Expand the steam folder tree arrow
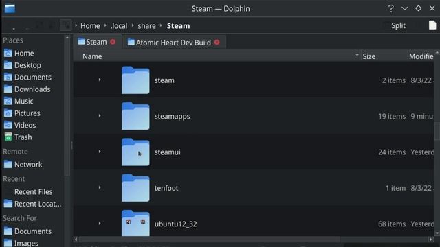The image size is (440, 247). click(x=100, y=80)
